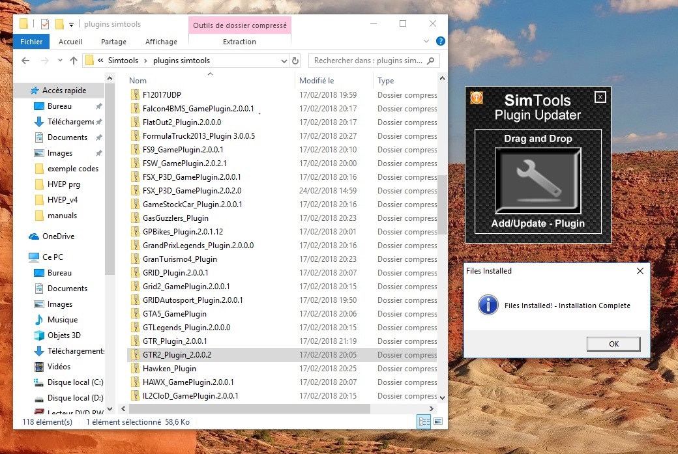Open the Fichier menu
Image resolution: width=678 pixels, height=454 pixels.
(31, 42)
